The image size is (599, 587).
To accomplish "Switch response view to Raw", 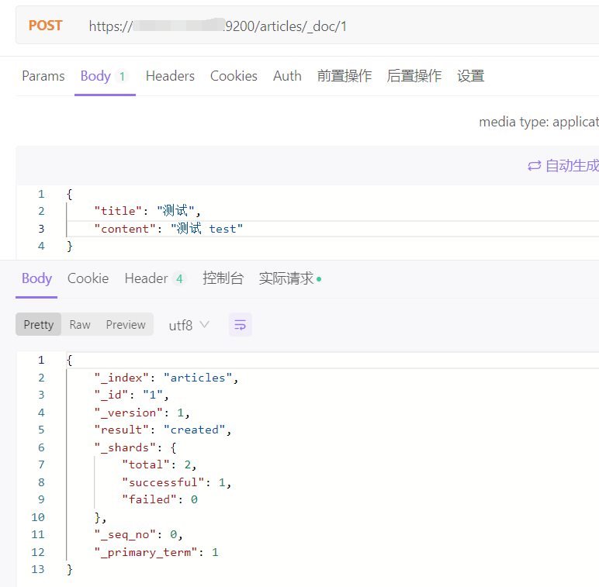I will pyautogui.click(x=80, y=325).
